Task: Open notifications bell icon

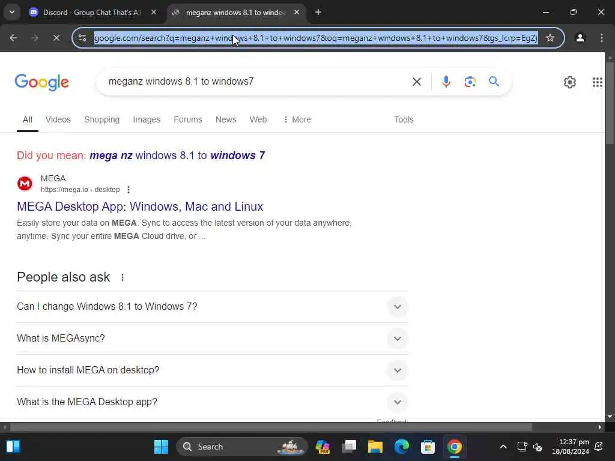Action: (x=599, y=447)
